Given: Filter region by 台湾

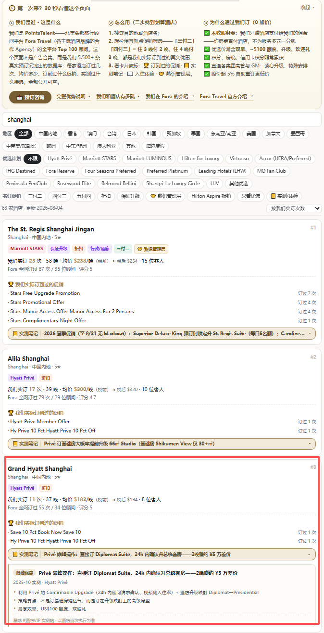Looking at the screenshot, I should [x=112, y=133].
